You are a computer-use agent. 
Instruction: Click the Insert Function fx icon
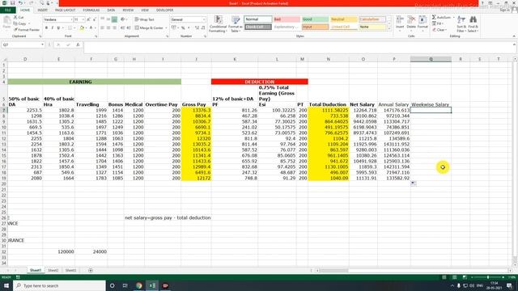78,44
